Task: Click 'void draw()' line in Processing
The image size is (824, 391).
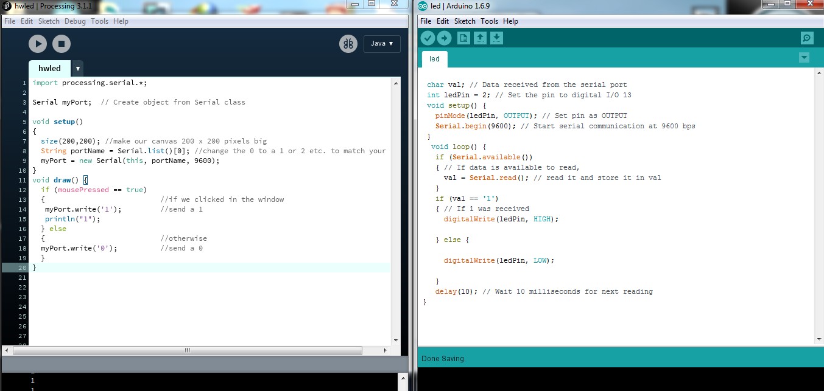Action: pos(60,180)
